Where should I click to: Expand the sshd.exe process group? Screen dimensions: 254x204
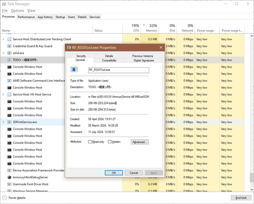[3, 53]
